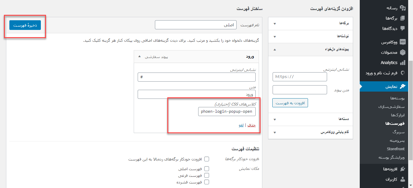This screenshot has height=188, width=413.
Task: Go to سفارشی‌سازی submenu
Action: point(392,107)
